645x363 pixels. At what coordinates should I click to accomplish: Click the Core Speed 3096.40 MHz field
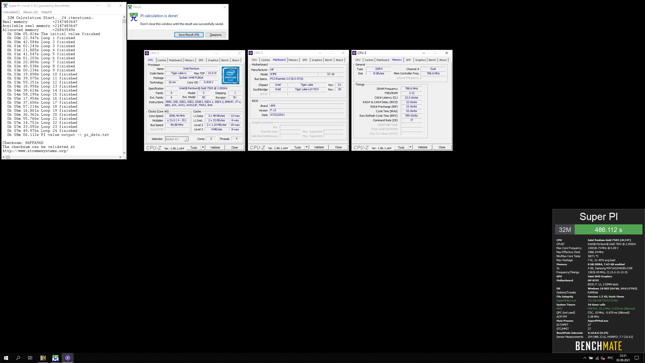pos(177,116)
